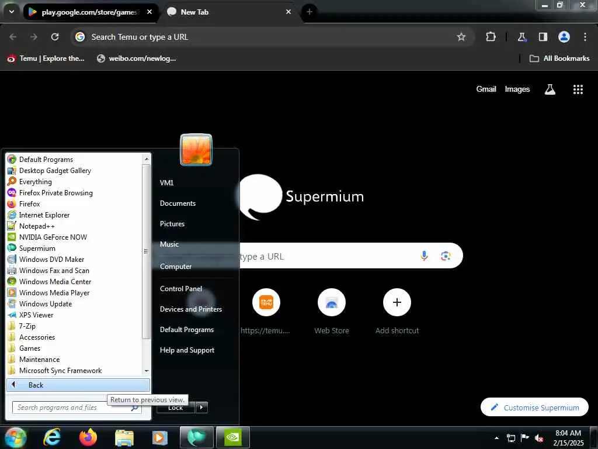Open Windows Explorer folder taskbar icon
Image resolution: width=598 pixels, height=449 pixels.
(x=124, y=438)
